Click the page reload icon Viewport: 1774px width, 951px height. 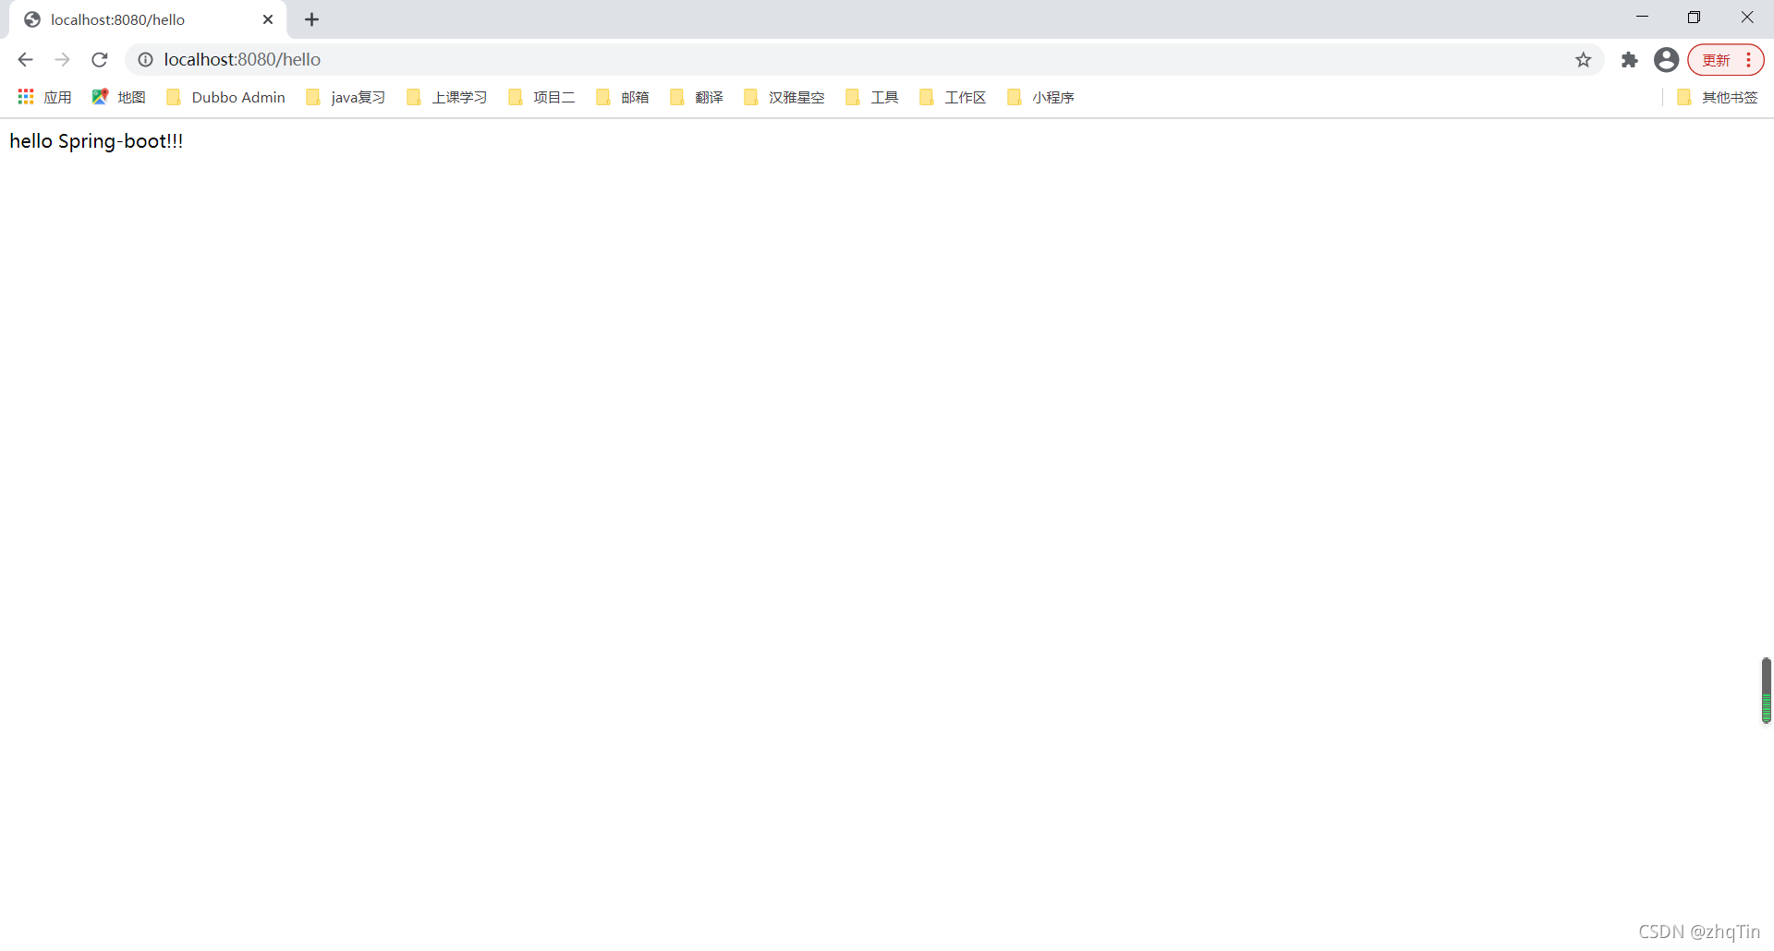click(99, 59)
